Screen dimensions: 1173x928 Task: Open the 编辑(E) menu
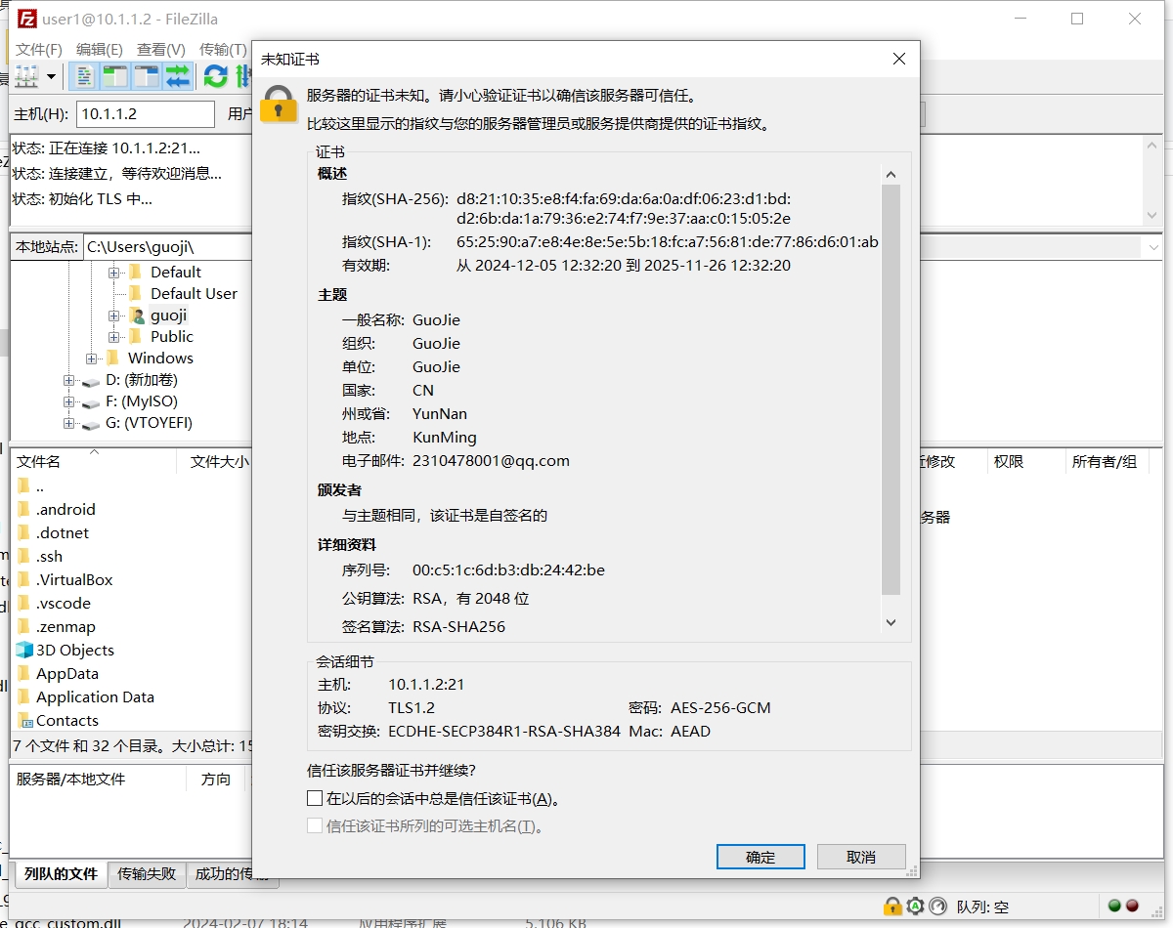(100, 49)
